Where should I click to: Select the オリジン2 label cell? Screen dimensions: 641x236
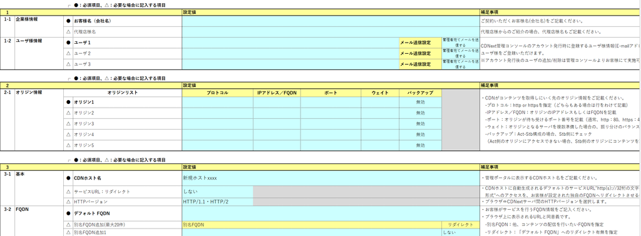click(x=128, y=113)
